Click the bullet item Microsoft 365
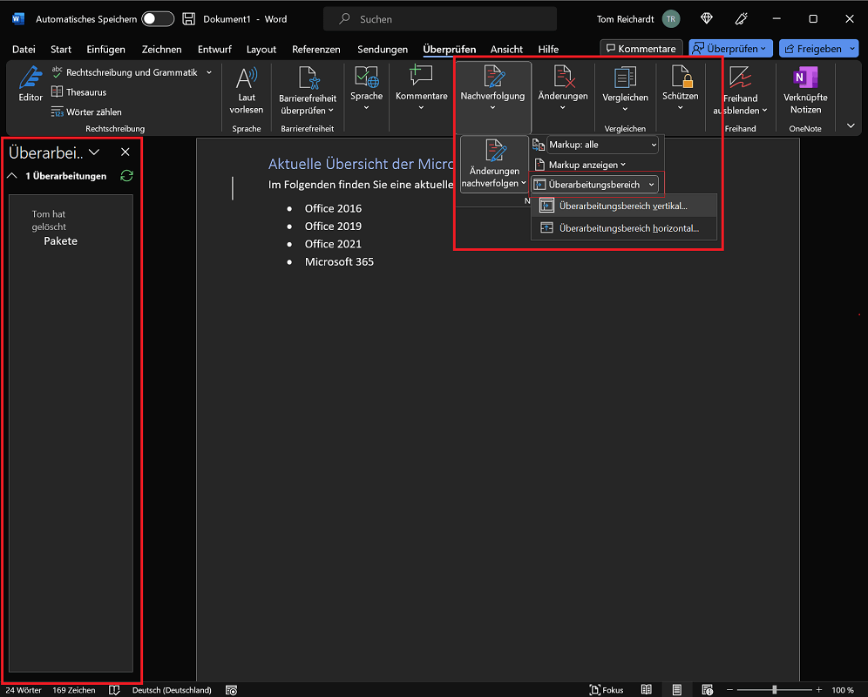 point(339,262)
